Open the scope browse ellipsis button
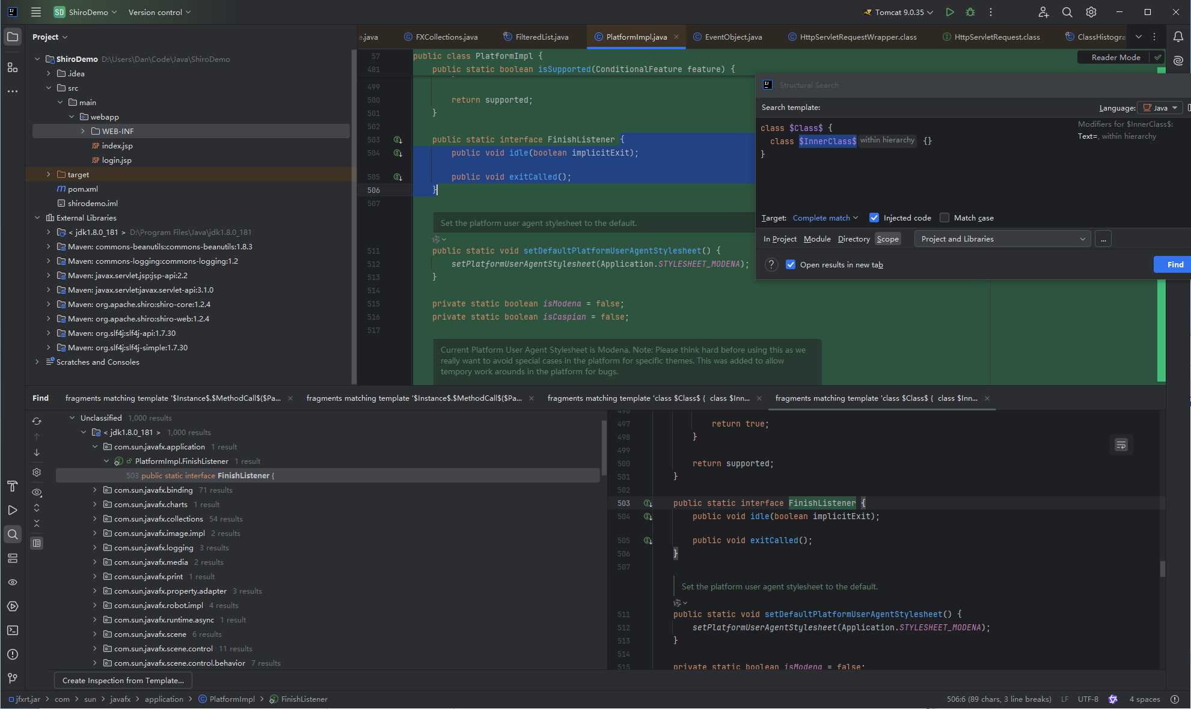The image size is (1191, 709). (1103, 239)
